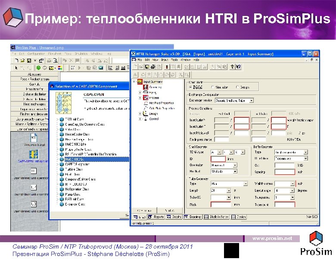Image resolution: width=336 pixels, height=259 pixels.
Task: Open the Tools menu in HTRI
Action: tap(174, 60)
